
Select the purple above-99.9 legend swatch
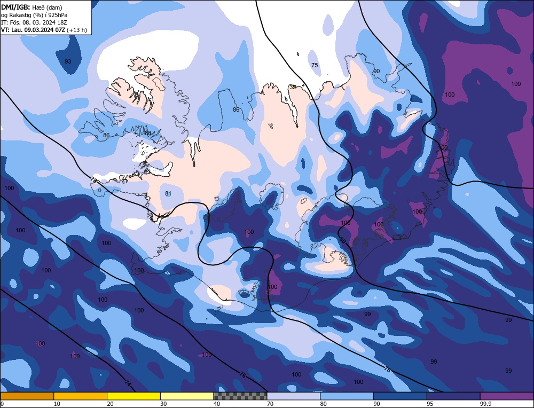(x=507, y=396)
